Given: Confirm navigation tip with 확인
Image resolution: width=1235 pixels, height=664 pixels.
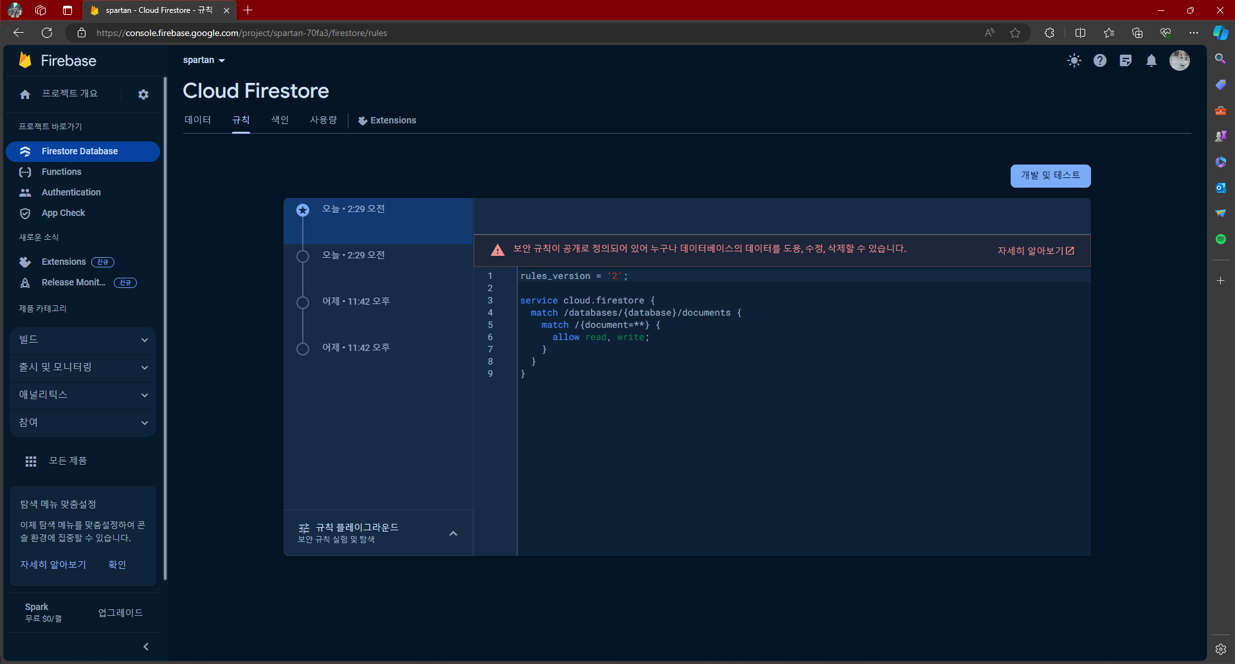Looking at the screenshot, I should (x=117, y=564).
